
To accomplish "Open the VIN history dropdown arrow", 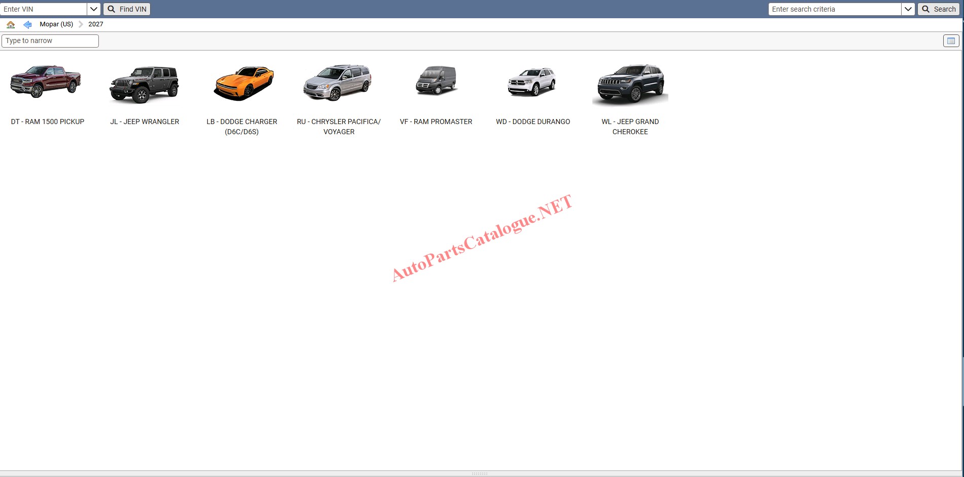I will pyautogui.click(x=94, y=9).
